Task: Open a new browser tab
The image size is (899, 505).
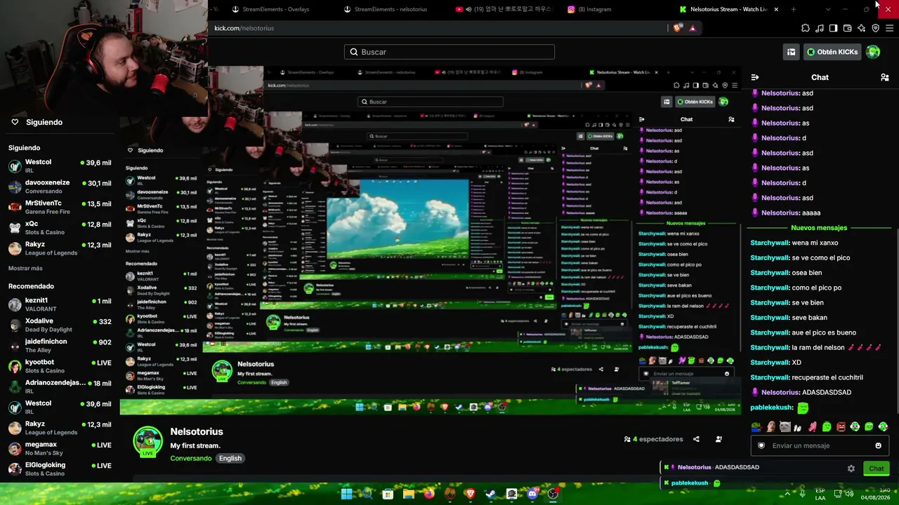Action: click(794, 9)
